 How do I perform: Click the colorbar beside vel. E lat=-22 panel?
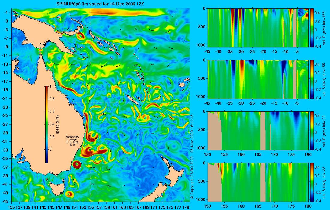[312, 131]
